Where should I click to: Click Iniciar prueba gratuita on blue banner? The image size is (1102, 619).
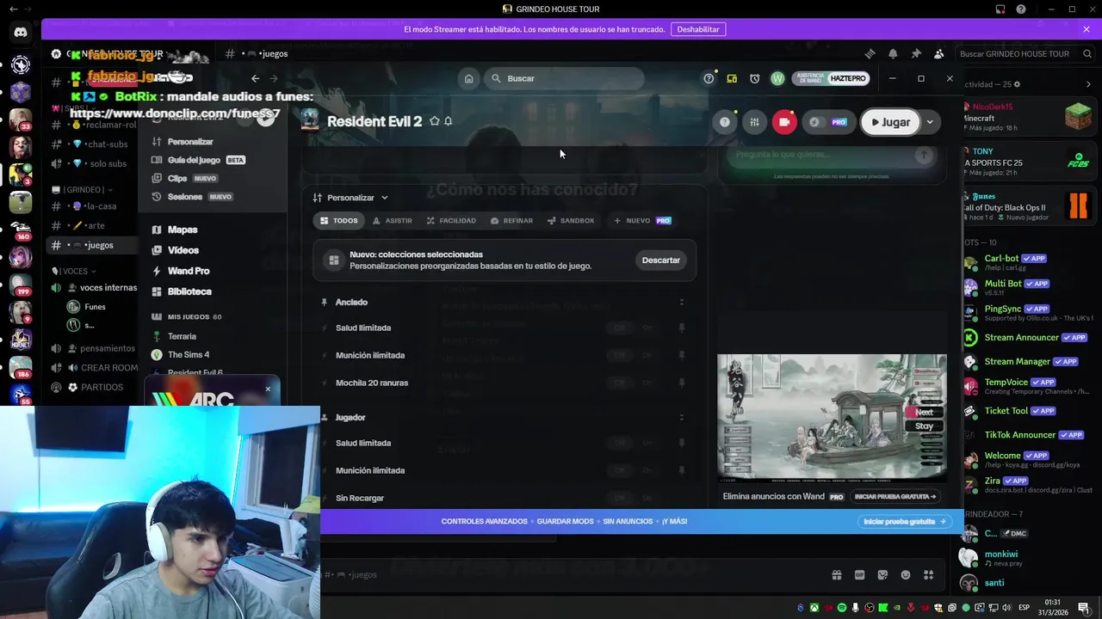pos(904,521)
